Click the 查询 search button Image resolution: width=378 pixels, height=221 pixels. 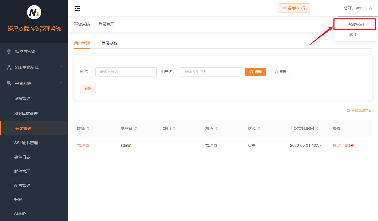256,72
